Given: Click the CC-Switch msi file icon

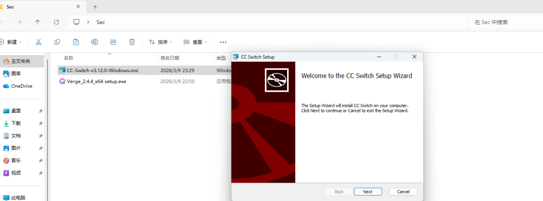Looking at the screenshot, I should 62,71.
